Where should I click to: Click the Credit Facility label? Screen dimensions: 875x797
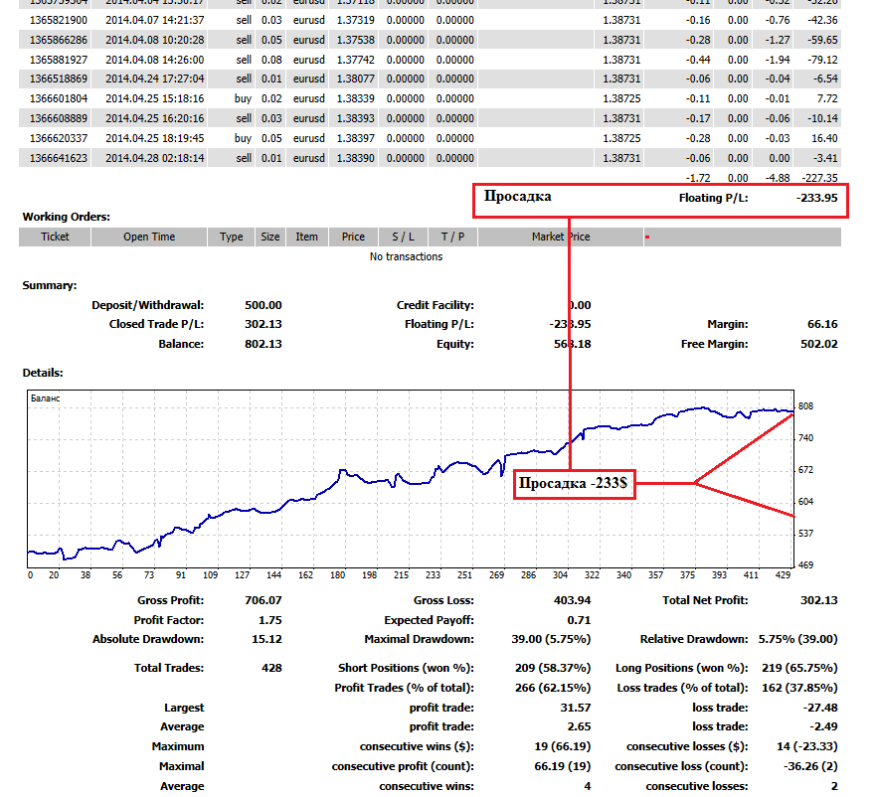click(x=436, y=305)
